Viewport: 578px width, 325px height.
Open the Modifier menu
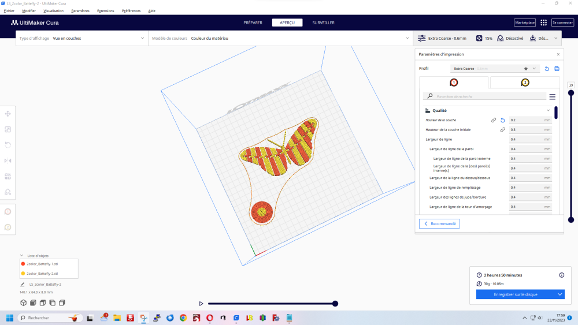click(x=29, y=10)
